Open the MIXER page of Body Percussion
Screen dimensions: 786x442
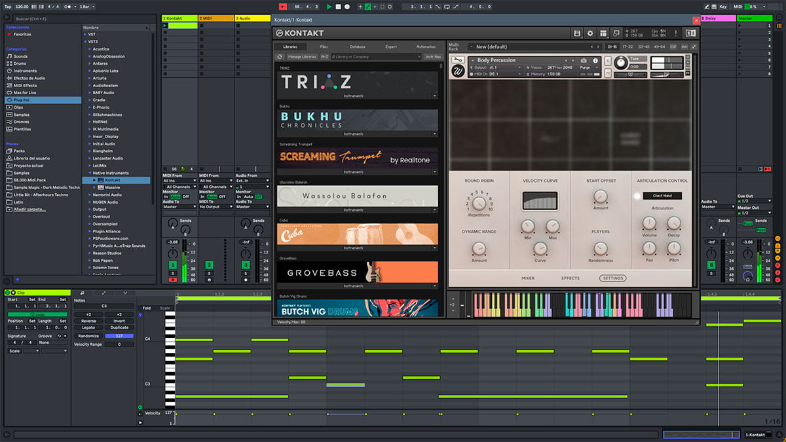click(528, 278)
